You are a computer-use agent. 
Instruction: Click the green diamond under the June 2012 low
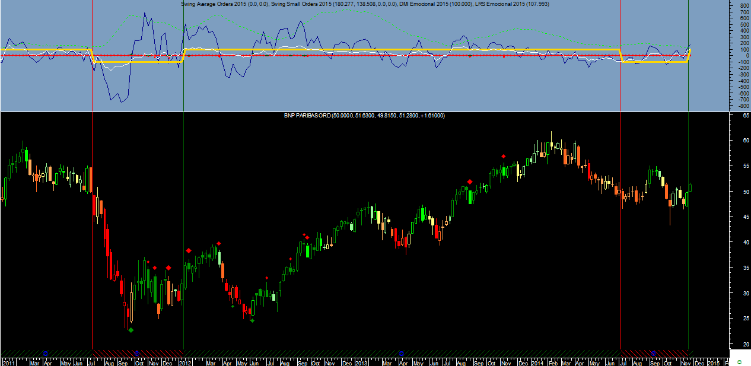coord(252,321)
